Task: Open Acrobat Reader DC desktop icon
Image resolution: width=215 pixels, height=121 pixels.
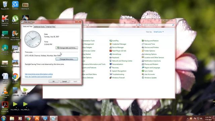Action: coord(5,107)
